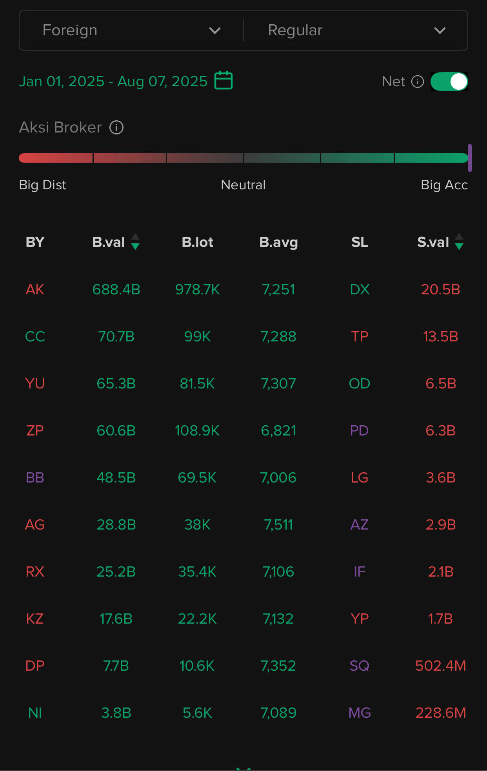This screenshot has width=487, height=771.
Task: Open the calendar date picker icon
Action: click(224, 81)
